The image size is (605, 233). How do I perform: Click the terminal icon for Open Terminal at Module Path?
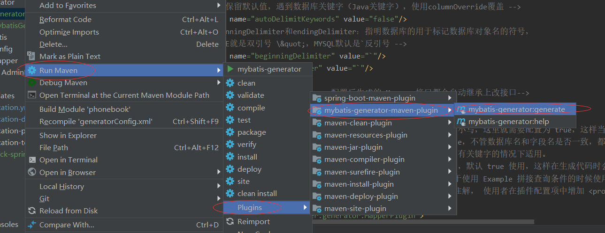32,95
